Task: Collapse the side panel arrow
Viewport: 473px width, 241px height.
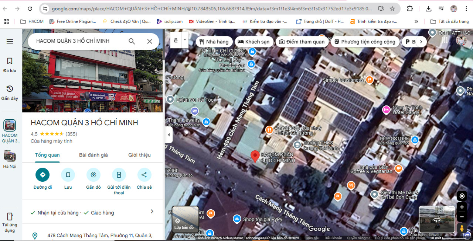Action: point(169,135)
